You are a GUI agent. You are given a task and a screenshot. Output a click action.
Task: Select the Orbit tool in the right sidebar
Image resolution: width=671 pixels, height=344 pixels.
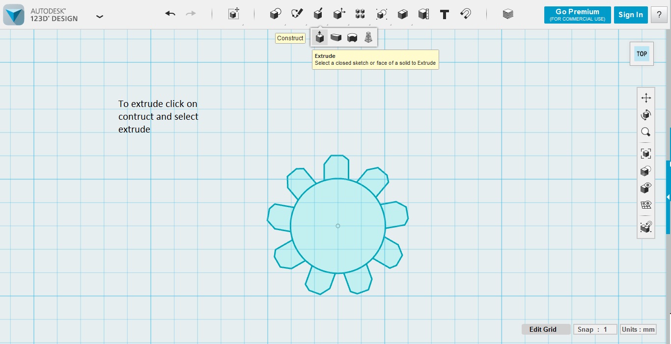pos(645,115)
